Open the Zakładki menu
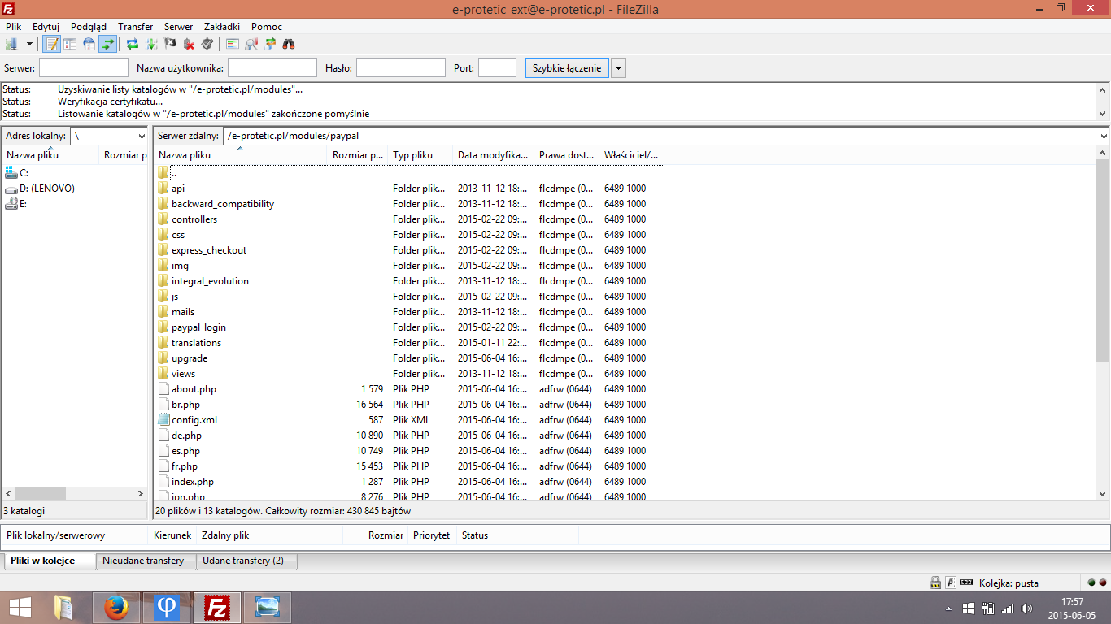This screenshot has height=624, width=1111. click(x=223, y=26)
